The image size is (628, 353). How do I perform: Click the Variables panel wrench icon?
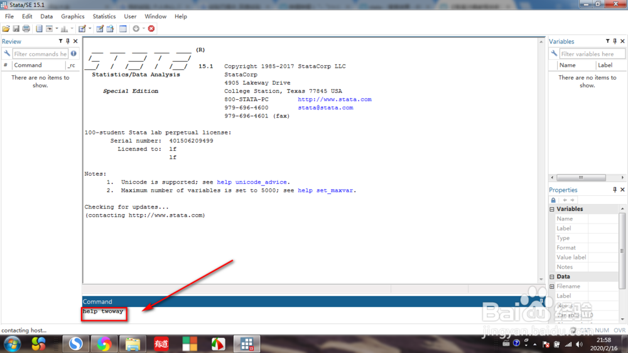point(554,53)
